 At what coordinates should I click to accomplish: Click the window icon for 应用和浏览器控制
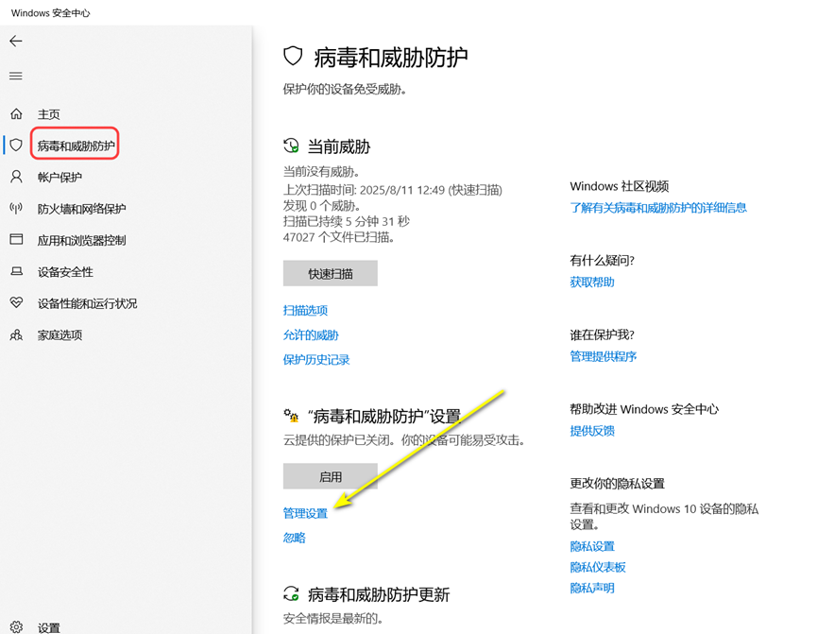point(17,239)
